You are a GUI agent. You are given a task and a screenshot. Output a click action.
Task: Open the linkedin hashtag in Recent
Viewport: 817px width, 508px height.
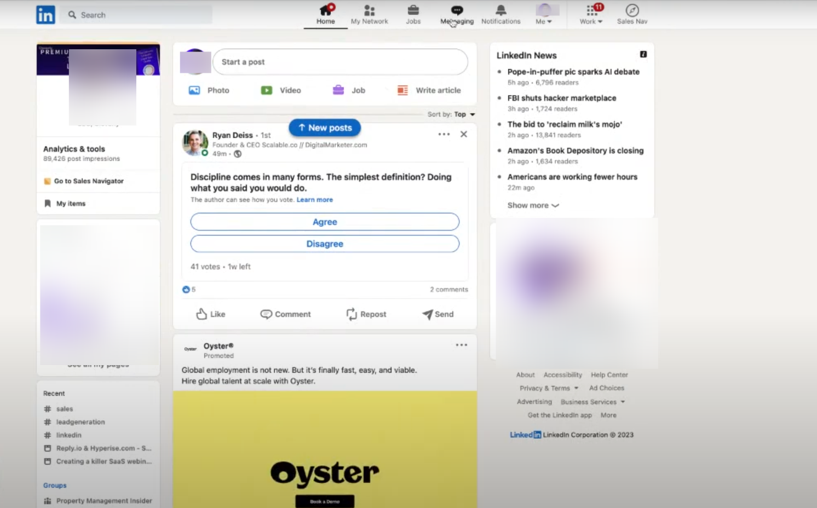tap(62, 435)
